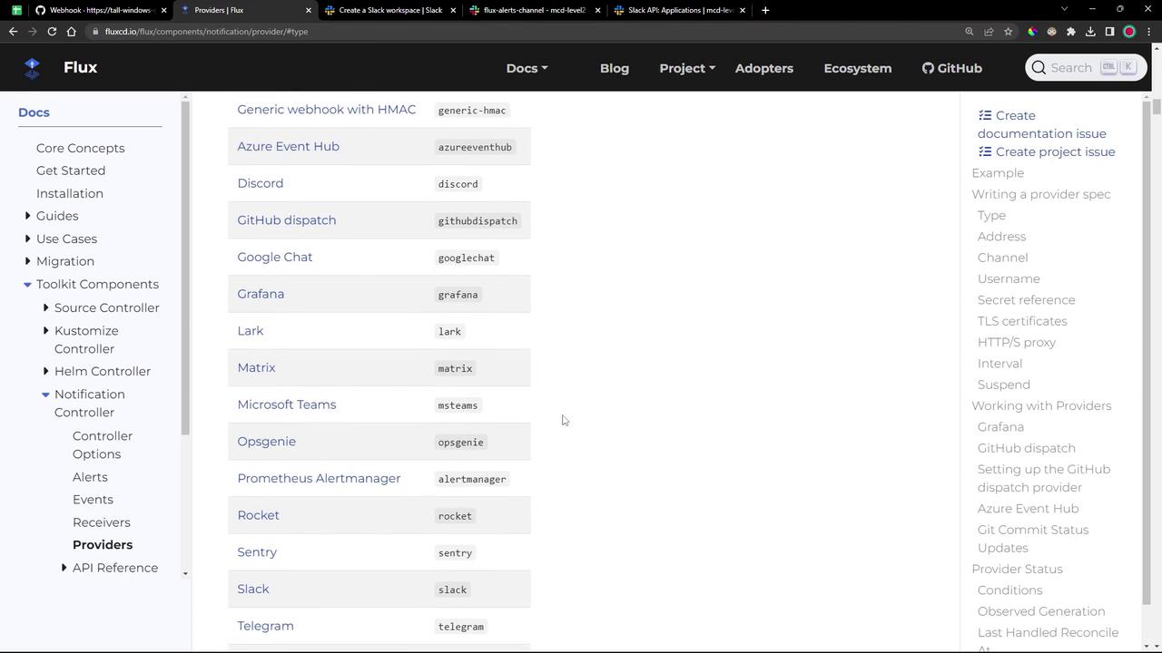Open the Azure Event Hub provider link
This screenshot has height=653, width=1162.
[289, 146]
